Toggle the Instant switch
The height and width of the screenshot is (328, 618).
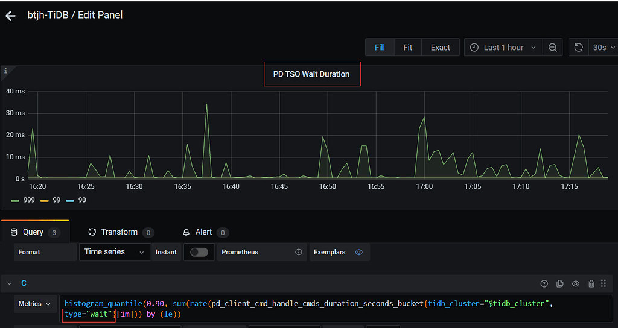199,252
